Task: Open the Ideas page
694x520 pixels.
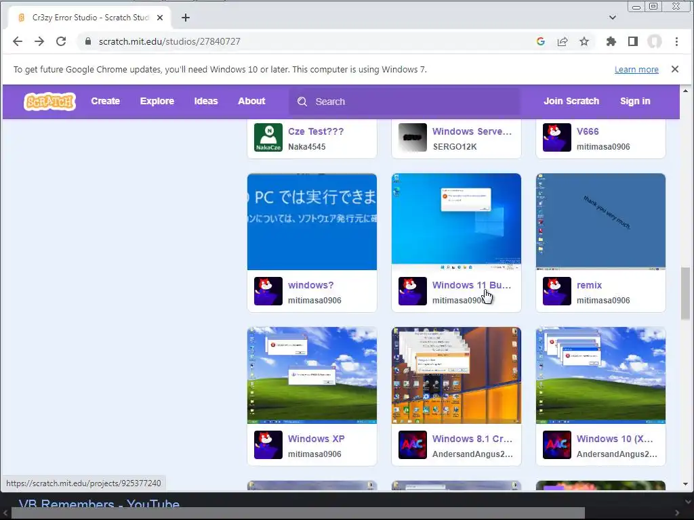Action: (x=206, y=102)
